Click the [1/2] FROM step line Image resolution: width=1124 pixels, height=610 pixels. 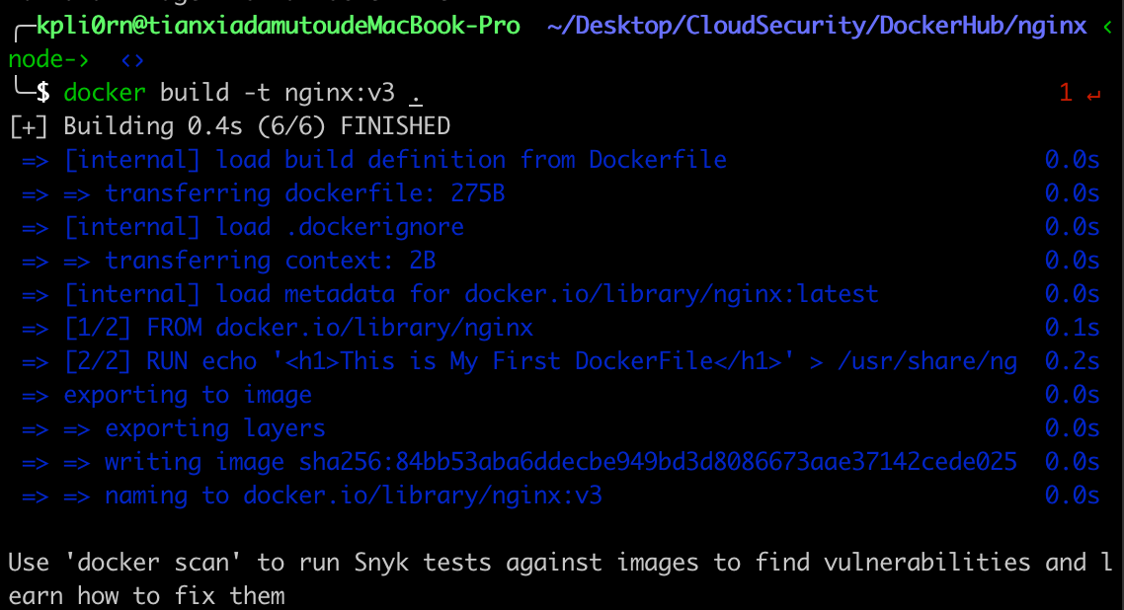(x=298, y=329)
